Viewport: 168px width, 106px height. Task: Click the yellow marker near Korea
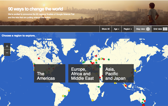coord(135,71)
